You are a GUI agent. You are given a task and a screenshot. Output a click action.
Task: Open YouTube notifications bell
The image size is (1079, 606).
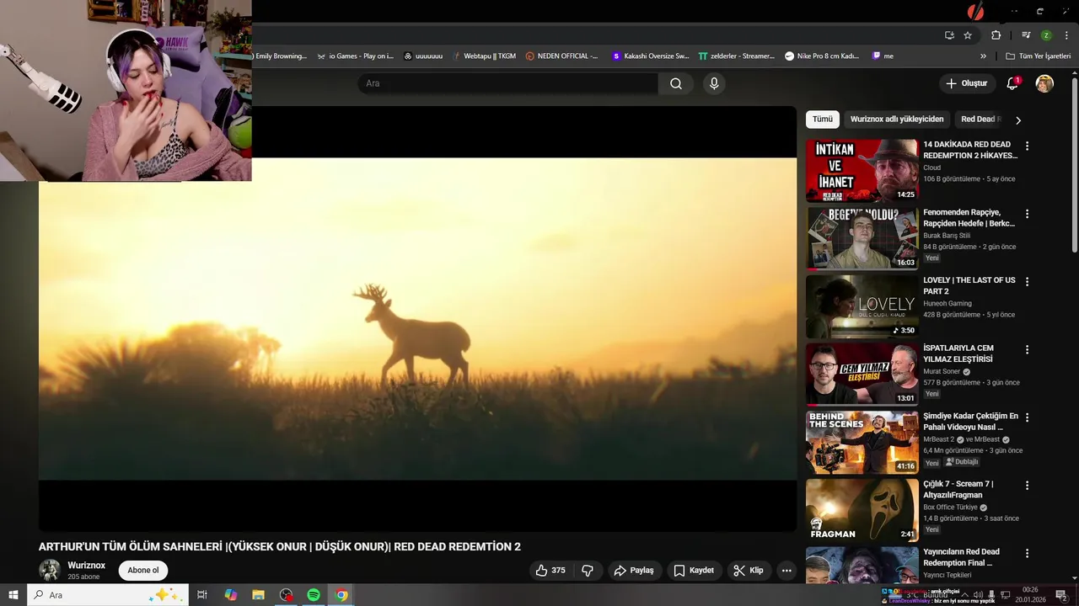pyautogui.click(x=1012, y=83)
